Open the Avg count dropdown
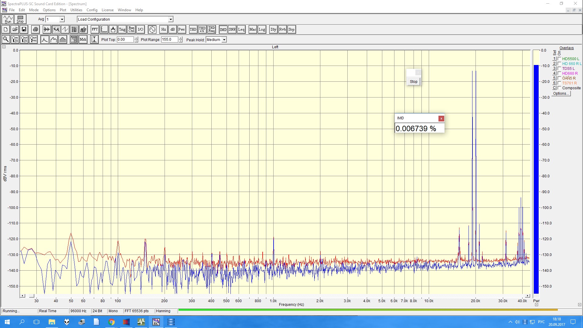 click(62, 19)
